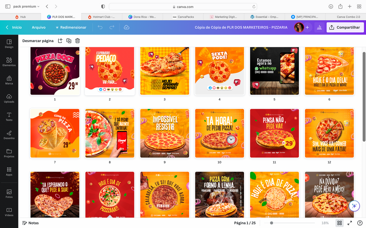Viewport: 366px width, 228px height.
Task: Select the Desenho drawing tool
Action: pyautogui.click(x=9, y=135)
